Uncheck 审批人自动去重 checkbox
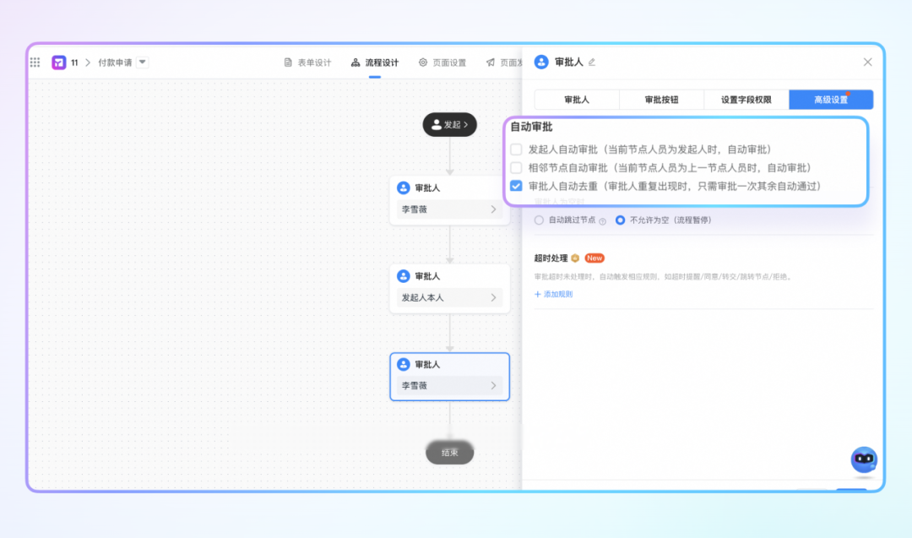 (516, 186)
